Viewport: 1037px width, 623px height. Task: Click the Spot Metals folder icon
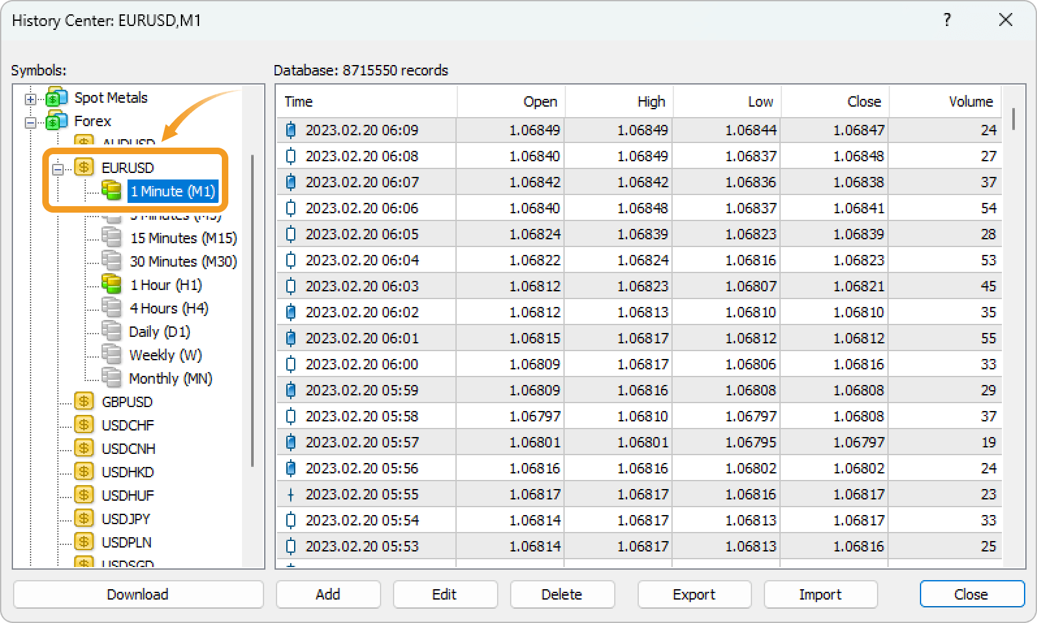(x=57, y=97)
